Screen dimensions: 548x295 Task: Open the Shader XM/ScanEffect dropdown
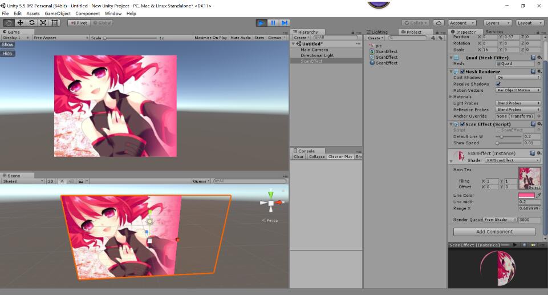click(512, 160)
